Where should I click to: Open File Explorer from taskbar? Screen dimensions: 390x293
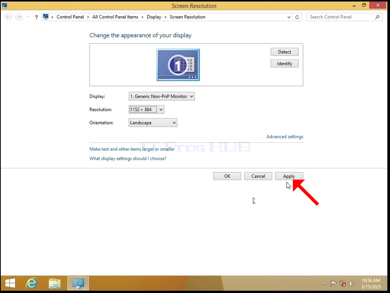click(55, 284)
